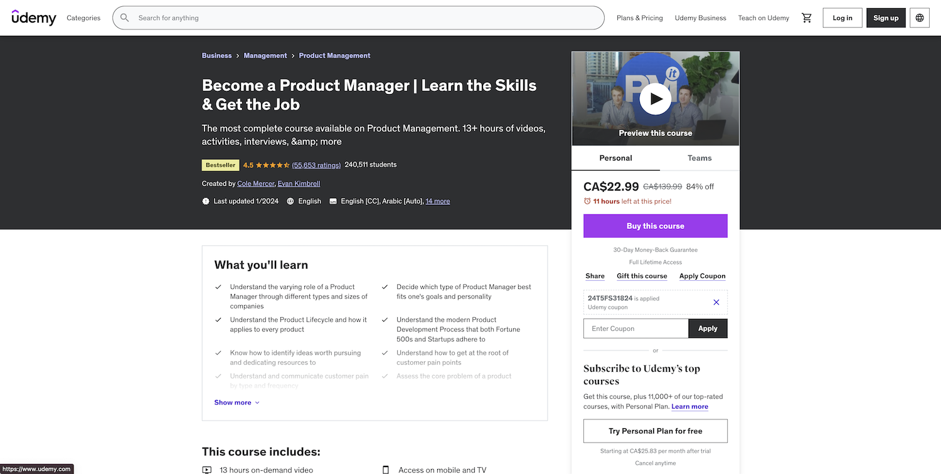Viewport: 941px width, 474px height.
Task: Open the shopping cart icon
Action: 807,18
